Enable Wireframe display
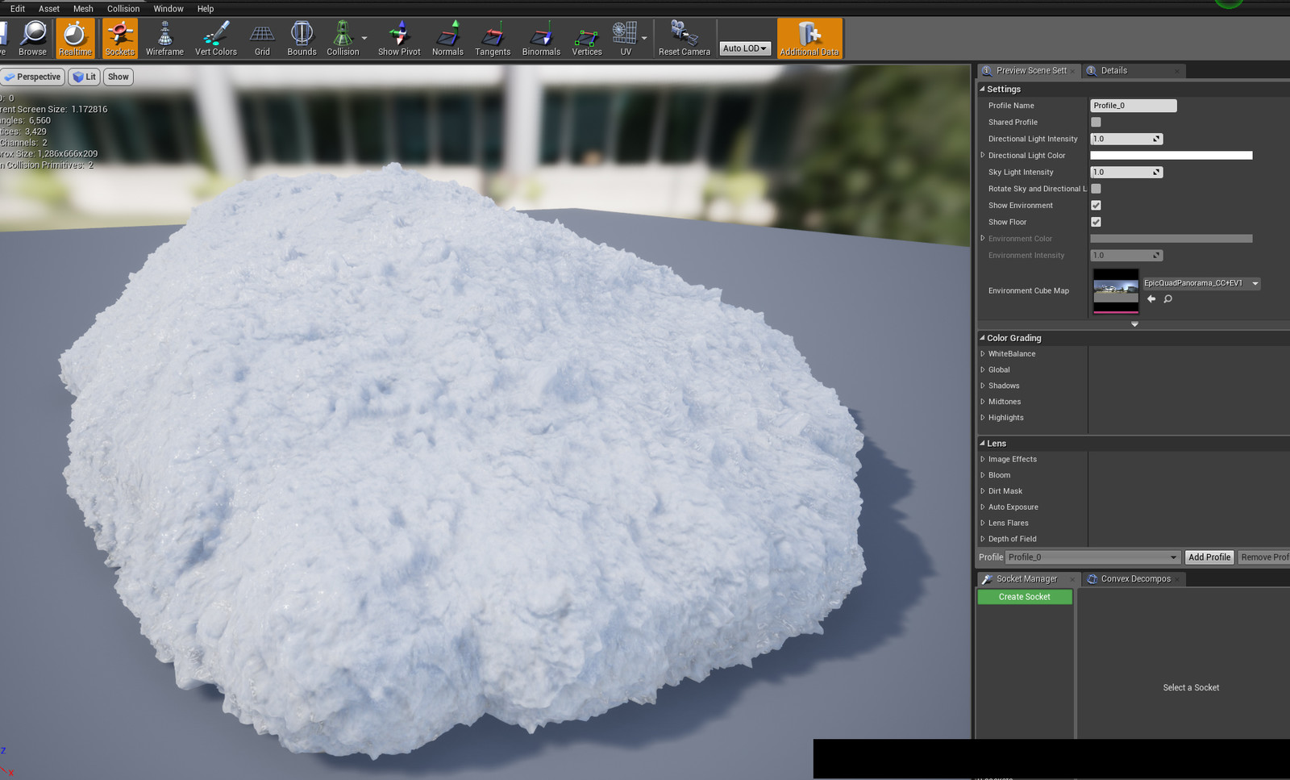Viewport: 1290px width, 780px height. click(164, 38)
